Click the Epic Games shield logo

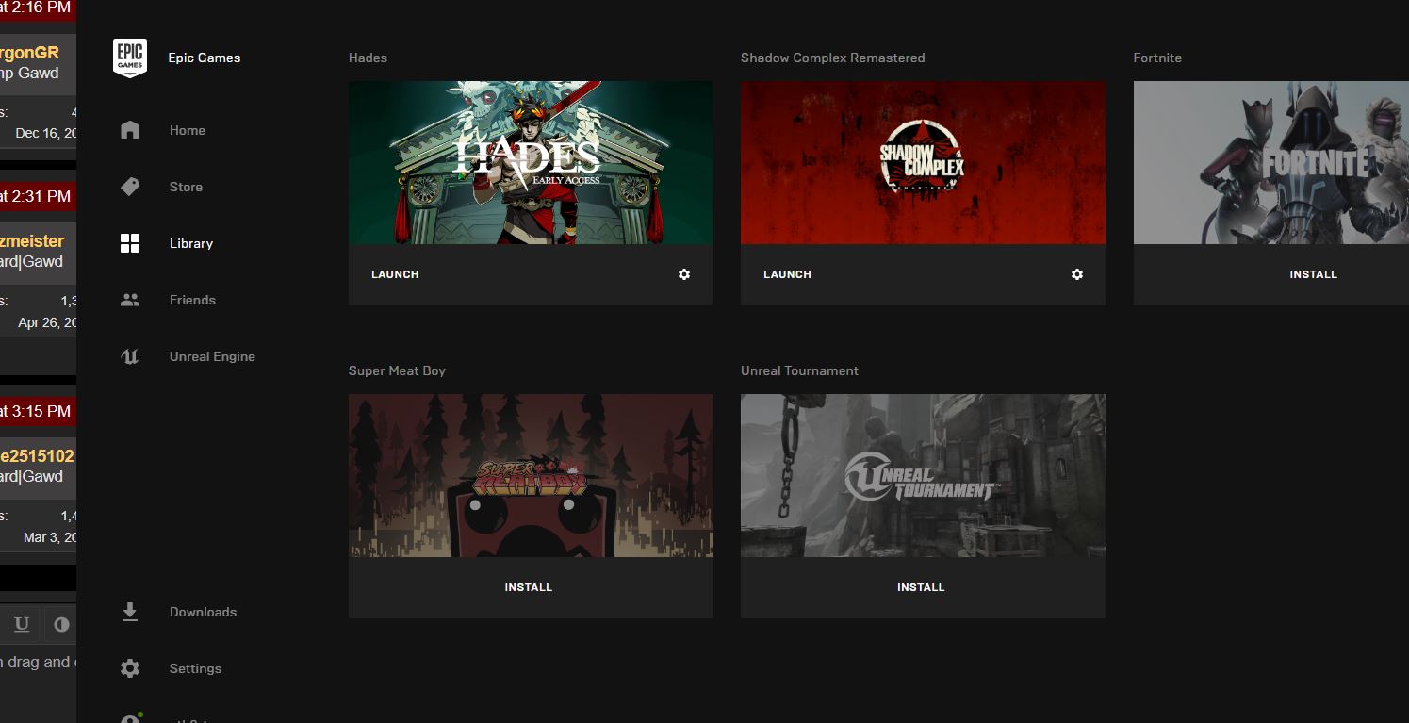pos(130,58)
